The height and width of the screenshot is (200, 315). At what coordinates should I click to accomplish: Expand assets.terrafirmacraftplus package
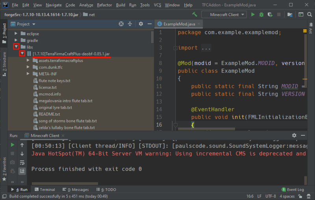pyautogui.click(x=28, y=61)
